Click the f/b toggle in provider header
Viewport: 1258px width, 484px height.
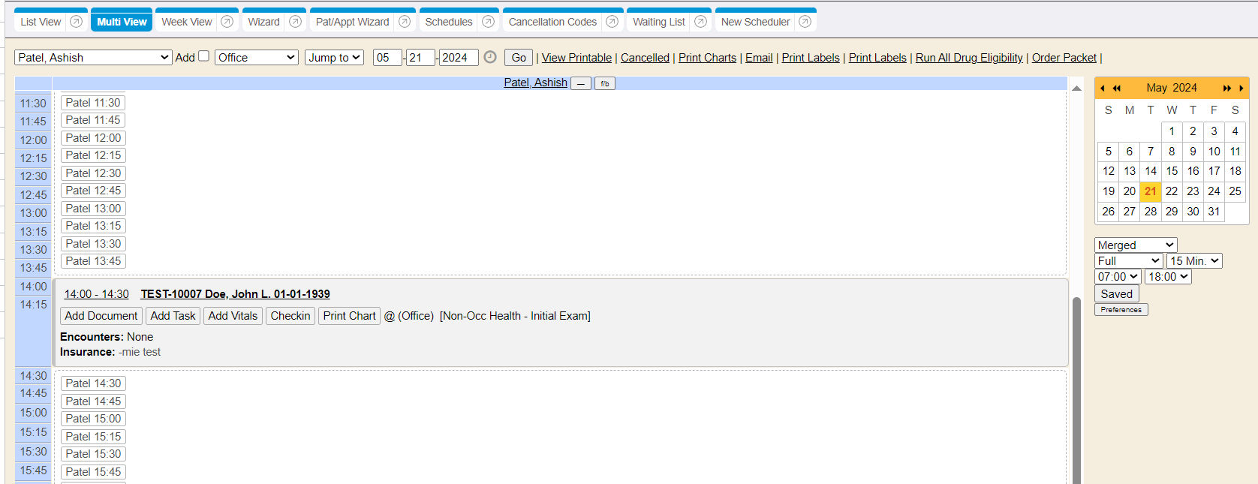[604, 83]
